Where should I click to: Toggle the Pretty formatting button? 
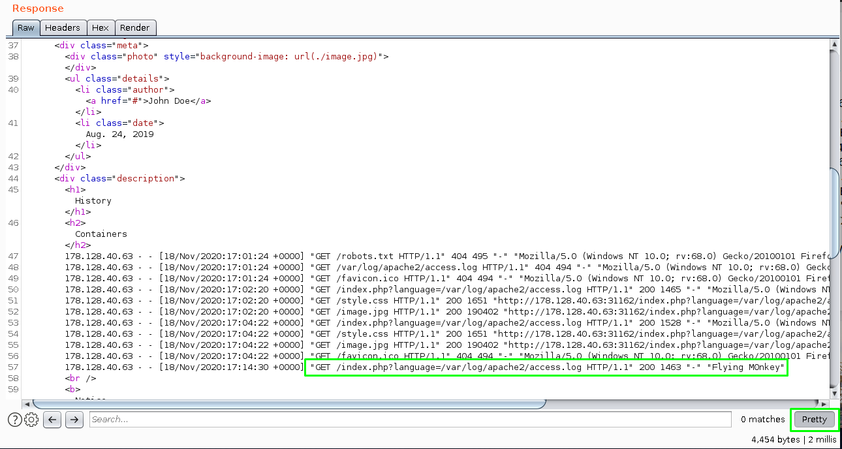(814, 420)
